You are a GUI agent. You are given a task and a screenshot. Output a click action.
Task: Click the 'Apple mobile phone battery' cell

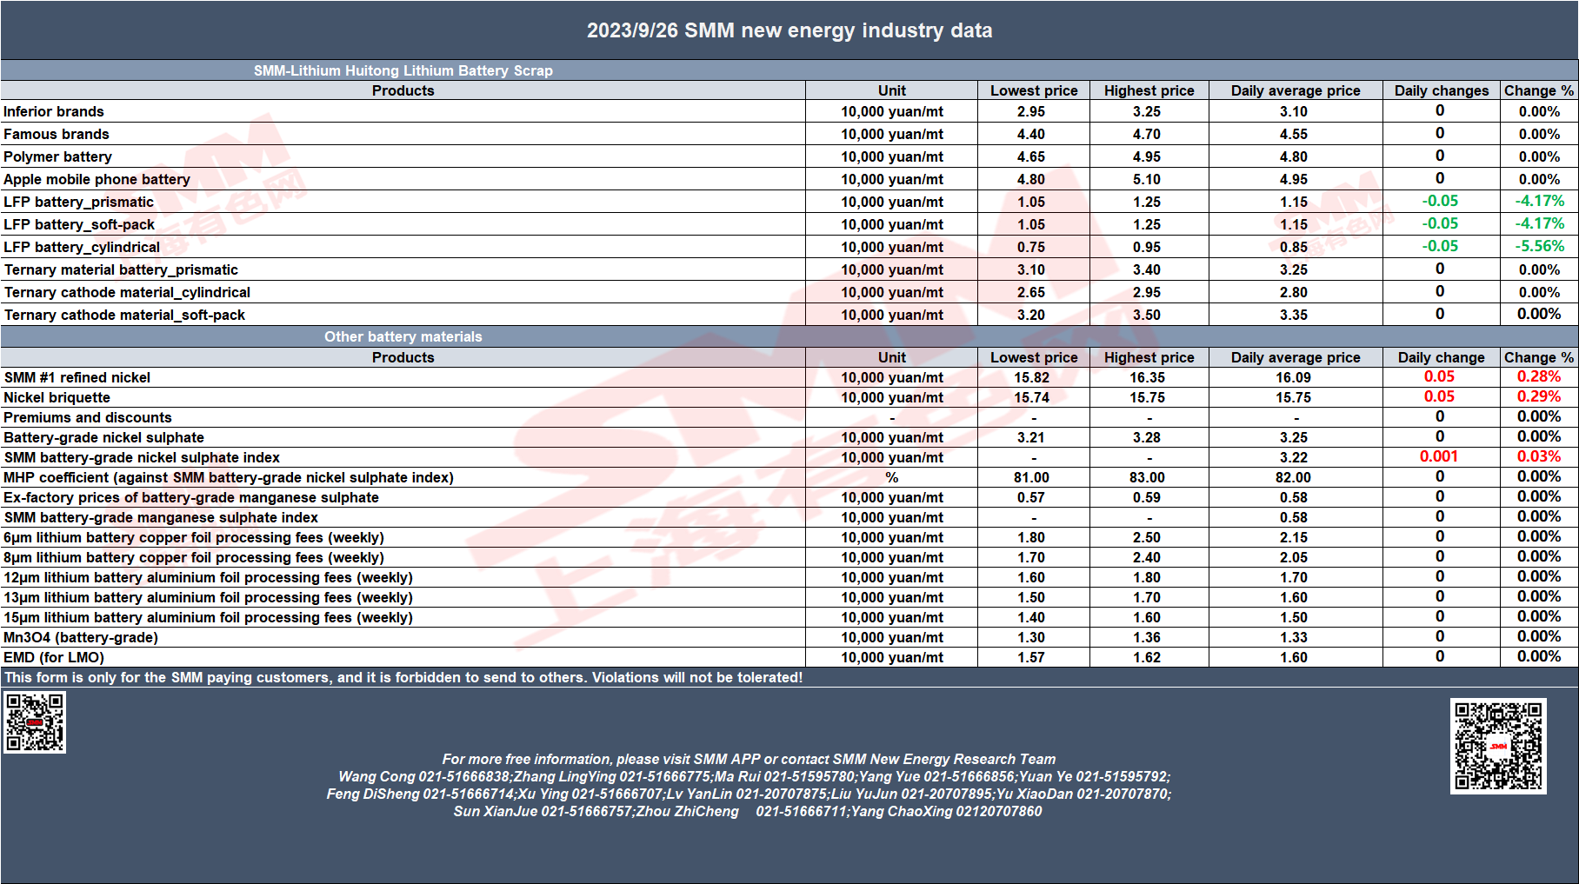point(97,179)
